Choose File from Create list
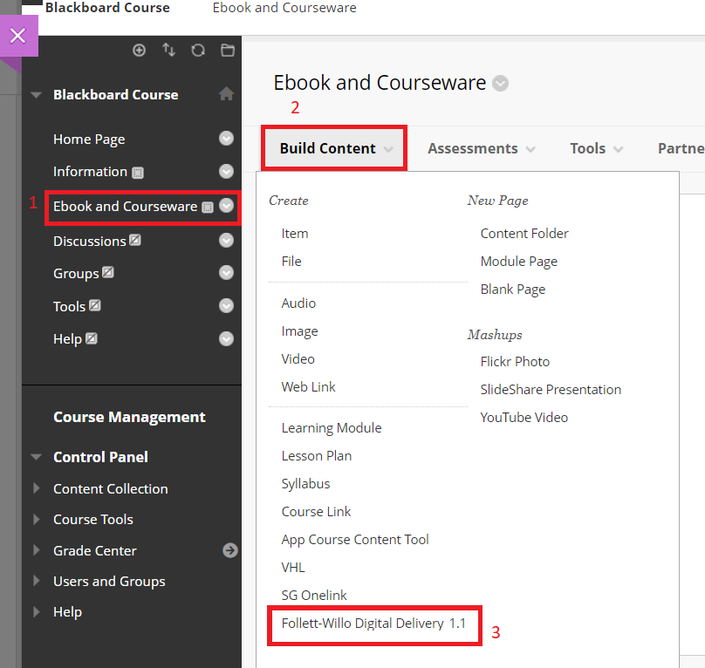Screen dimensions: 705x668 291,262
